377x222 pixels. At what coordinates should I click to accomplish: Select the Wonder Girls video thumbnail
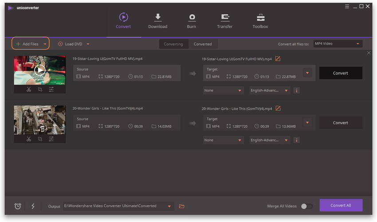(39, 120)
